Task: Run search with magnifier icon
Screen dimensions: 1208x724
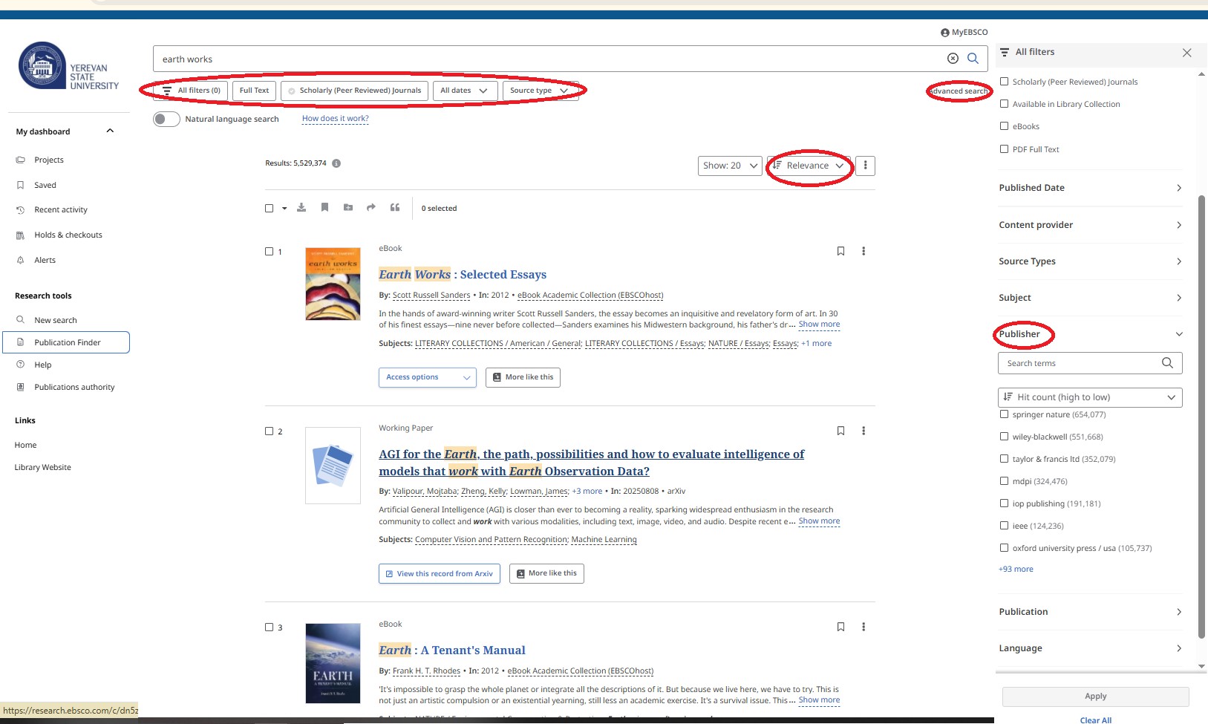Action: pos(973,59)
